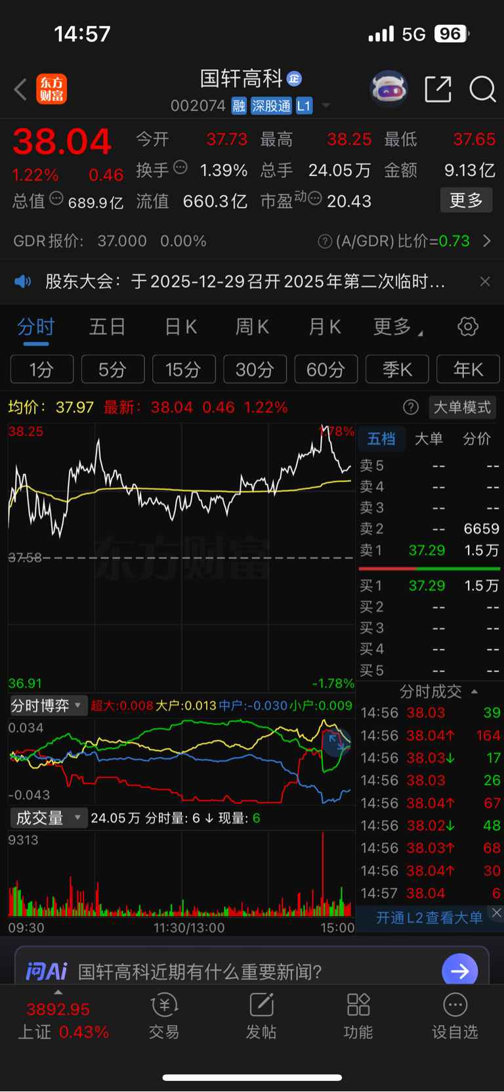Tap the blue verified badge beside 国轩高科
504x1092 pixels.
coord(294,79)
